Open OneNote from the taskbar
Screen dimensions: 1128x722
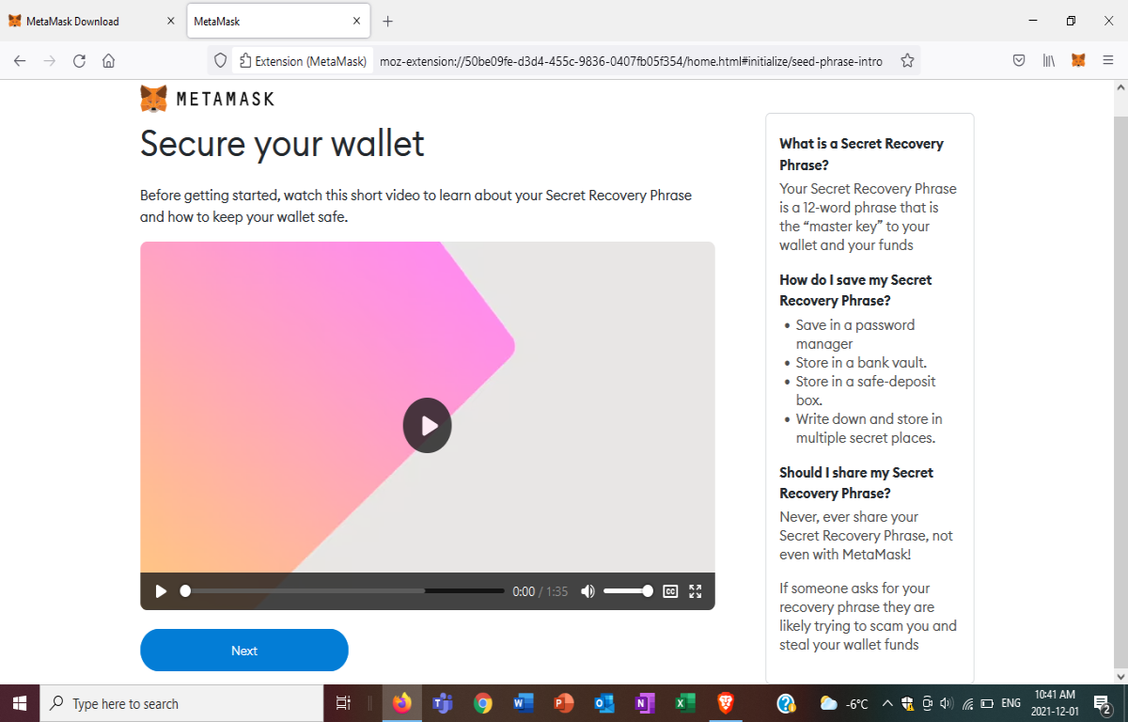point(645,703)
